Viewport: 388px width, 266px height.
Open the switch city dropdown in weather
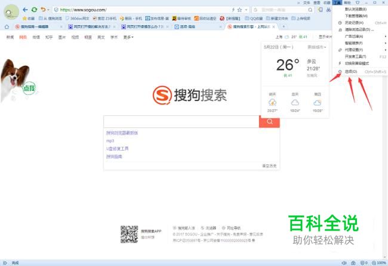[316, 47]
